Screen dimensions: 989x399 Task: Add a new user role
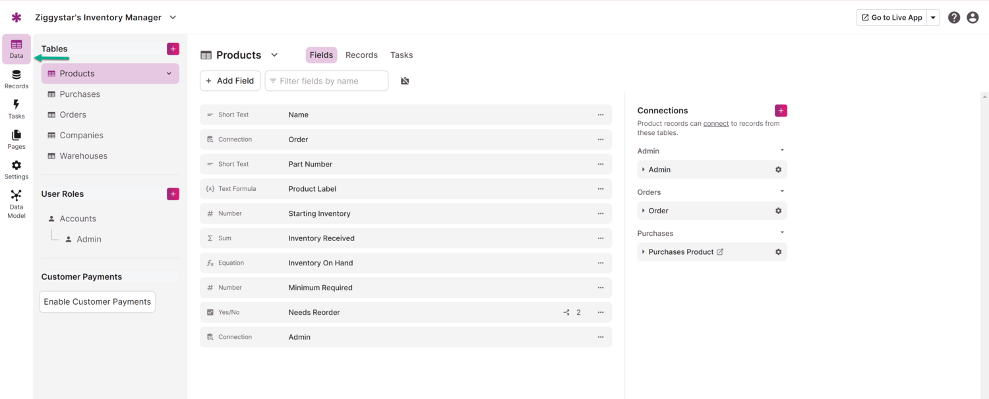[173, 194]
